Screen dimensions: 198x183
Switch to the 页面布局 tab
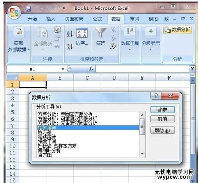pos(74,19)
